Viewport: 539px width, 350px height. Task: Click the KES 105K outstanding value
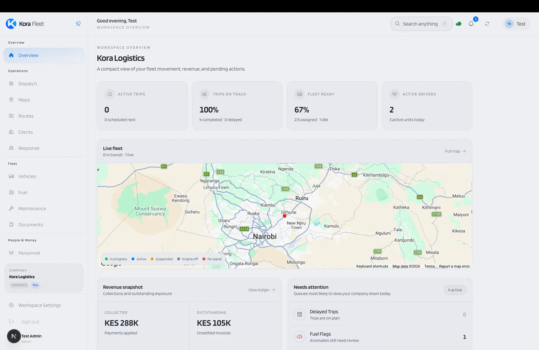pyautogui.click(x=214, y=323)
